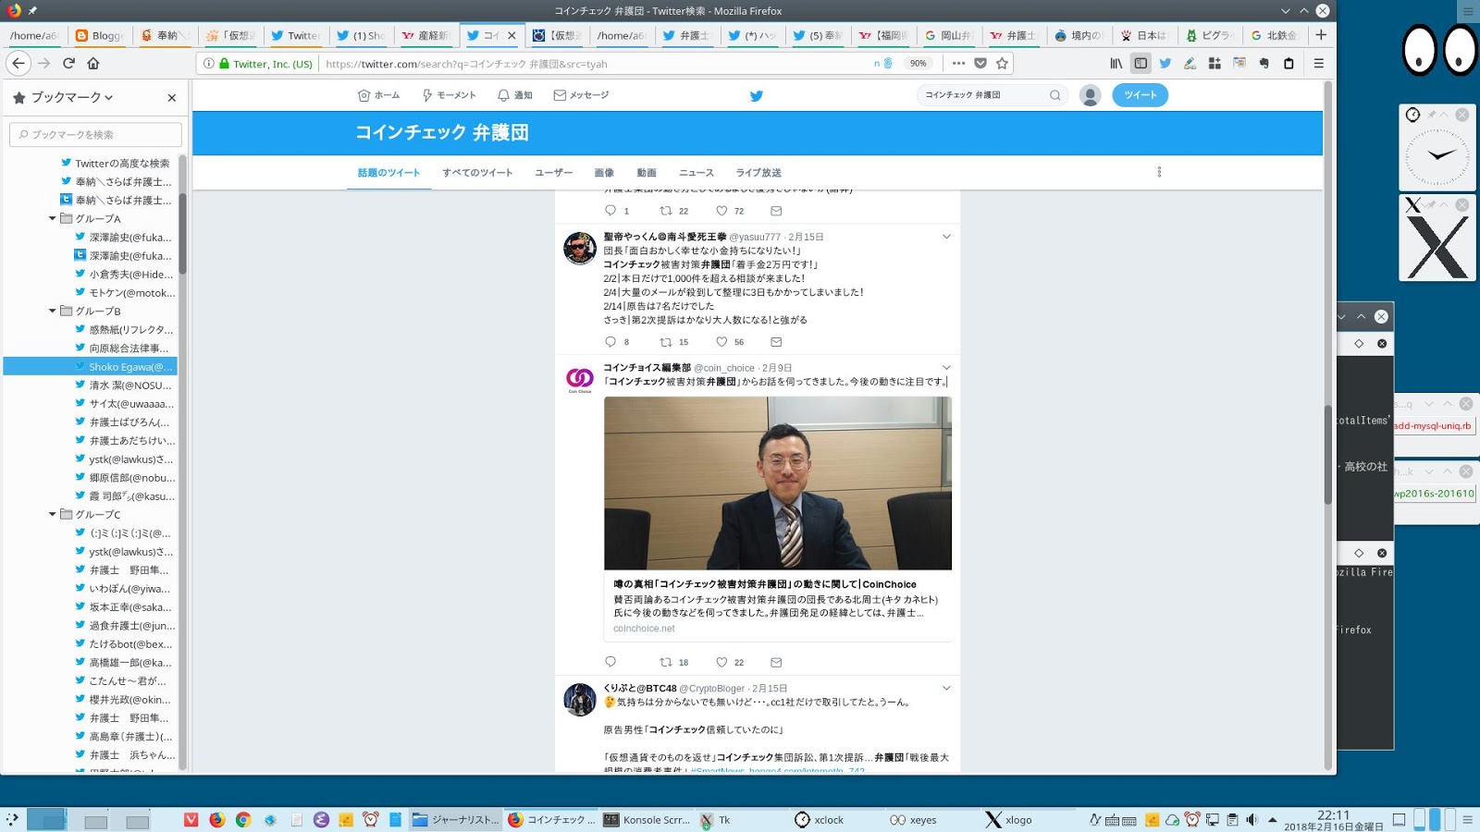The image size is (1480, 832).
Task: Reply to the coin_choice tweet
Action: point(610,662)
